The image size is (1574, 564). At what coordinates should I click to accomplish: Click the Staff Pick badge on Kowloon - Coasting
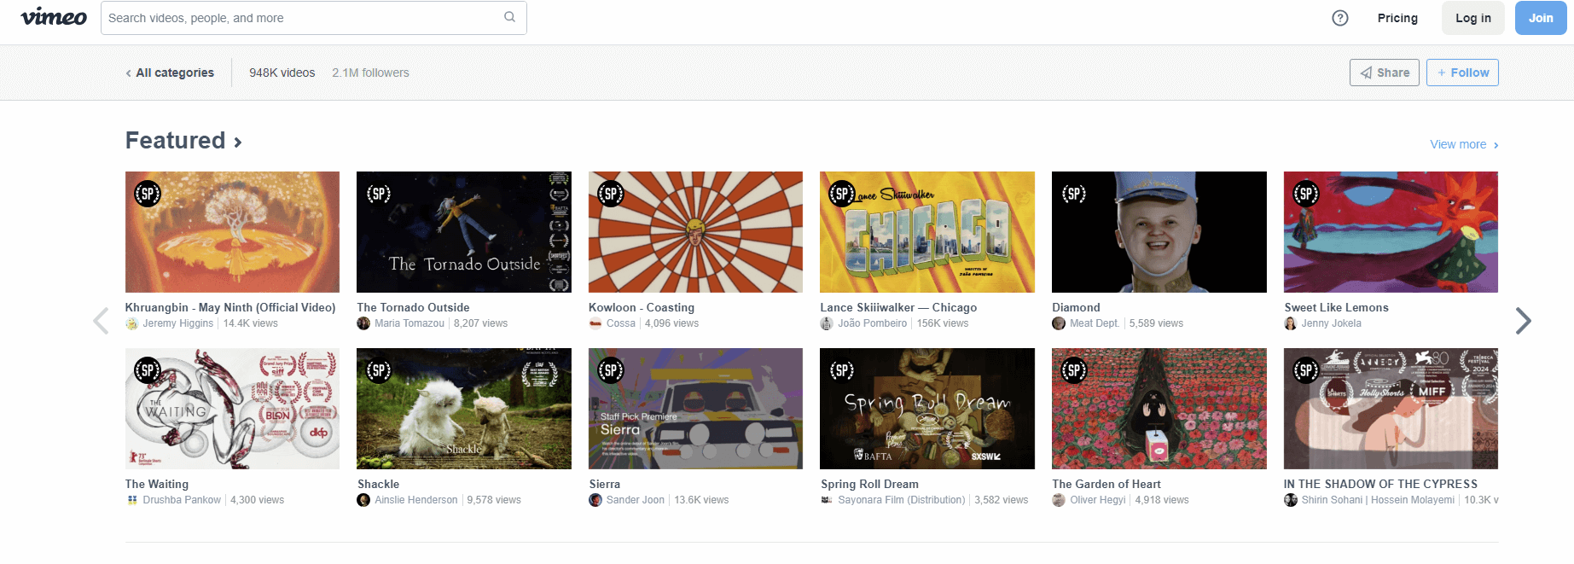tap(611, 194)
